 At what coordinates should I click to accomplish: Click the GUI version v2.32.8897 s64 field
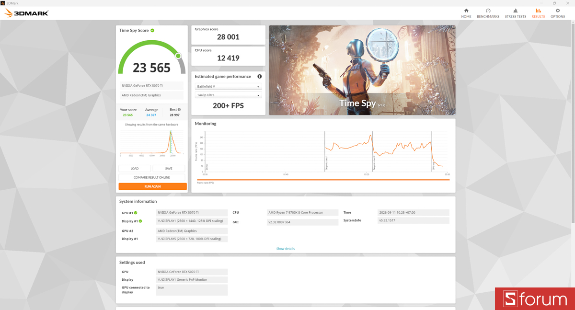click(x=302, y=222)
